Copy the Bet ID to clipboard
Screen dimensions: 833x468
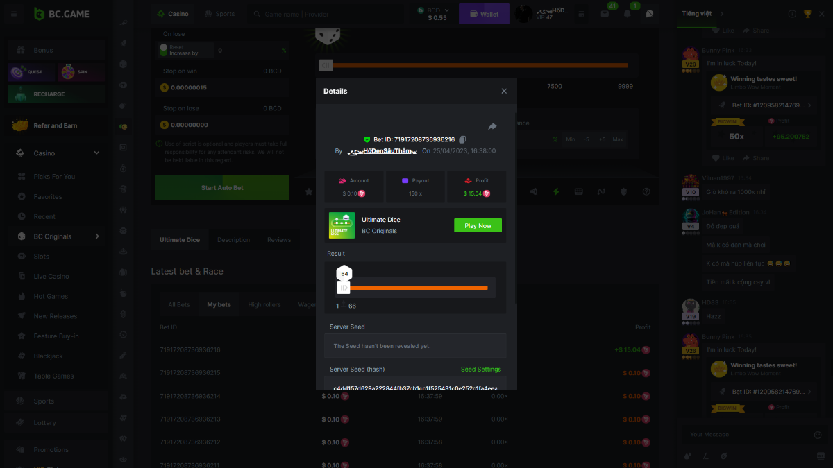pyautogui.click(x=463, y=140)
